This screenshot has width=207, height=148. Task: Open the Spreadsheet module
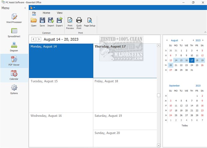[x=14, y=33]
